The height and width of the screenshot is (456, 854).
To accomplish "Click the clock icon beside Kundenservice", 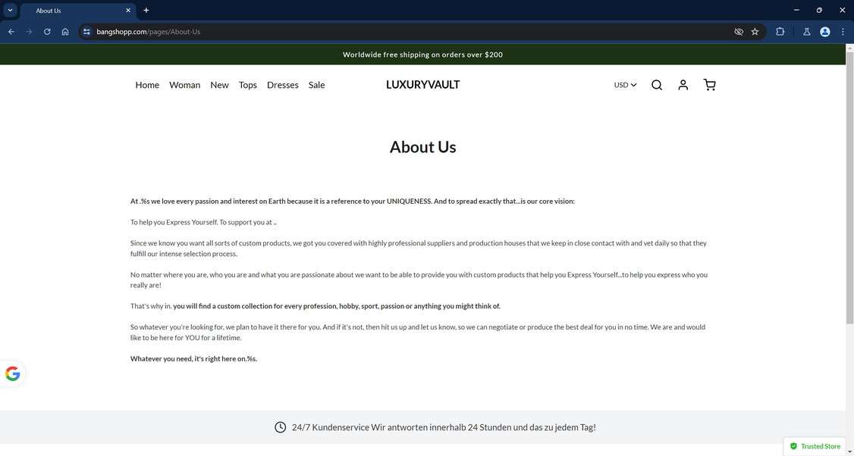I will point(280,427).
